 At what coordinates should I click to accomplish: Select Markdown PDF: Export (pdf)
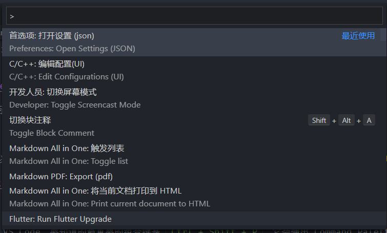pos(61,176)
